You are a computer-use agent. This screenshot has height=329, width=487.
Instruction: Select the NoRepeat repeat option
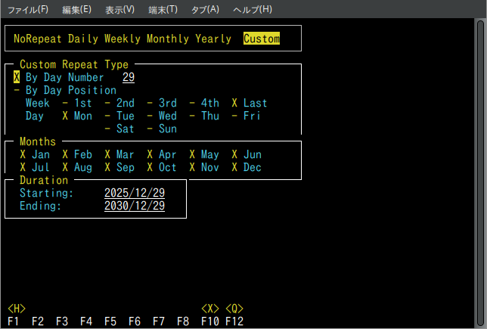(37, 39)
